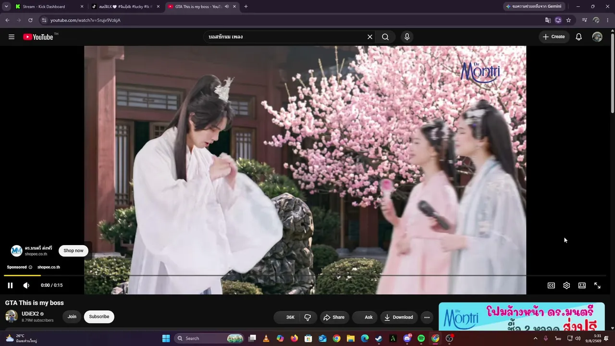Open Chrome three-dot menu

608,20
